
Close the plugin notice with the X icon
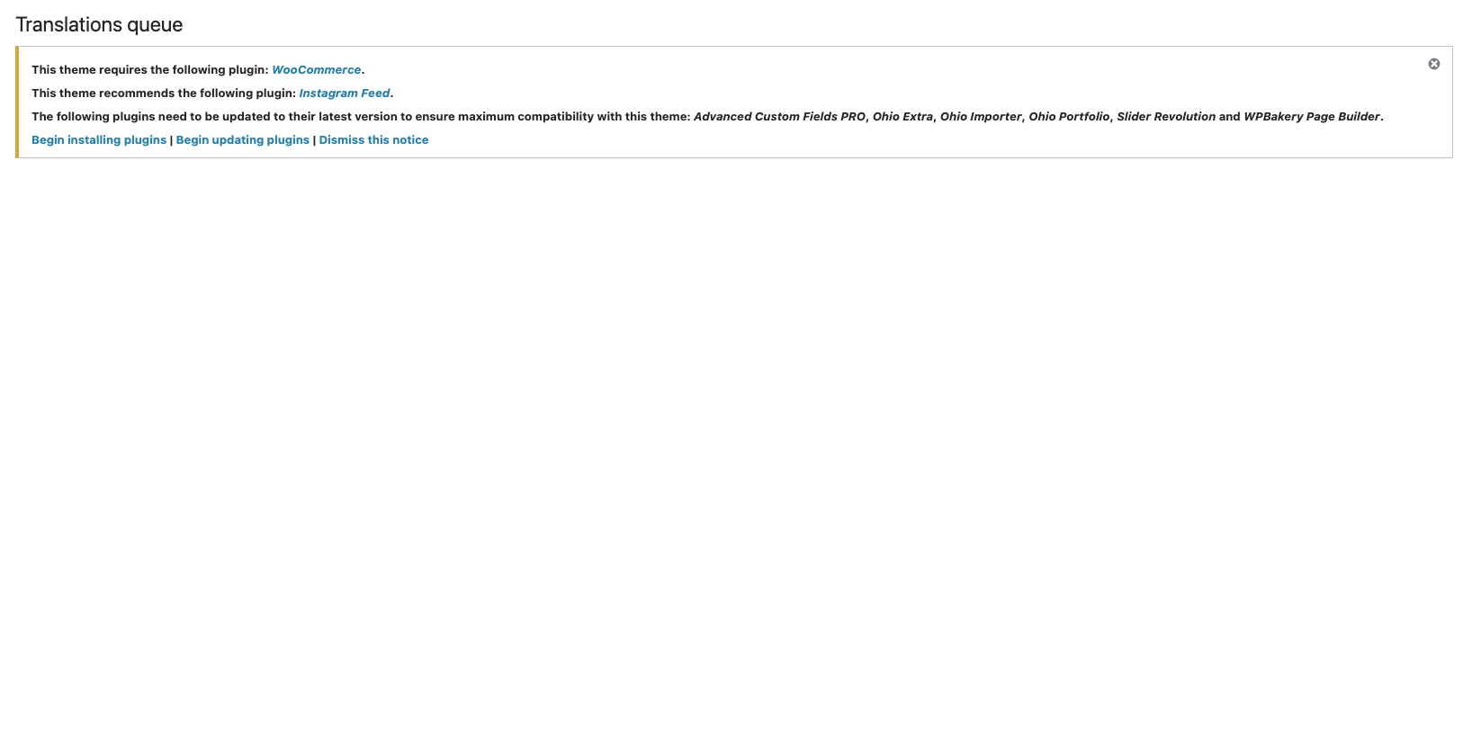click(1433, 64)
